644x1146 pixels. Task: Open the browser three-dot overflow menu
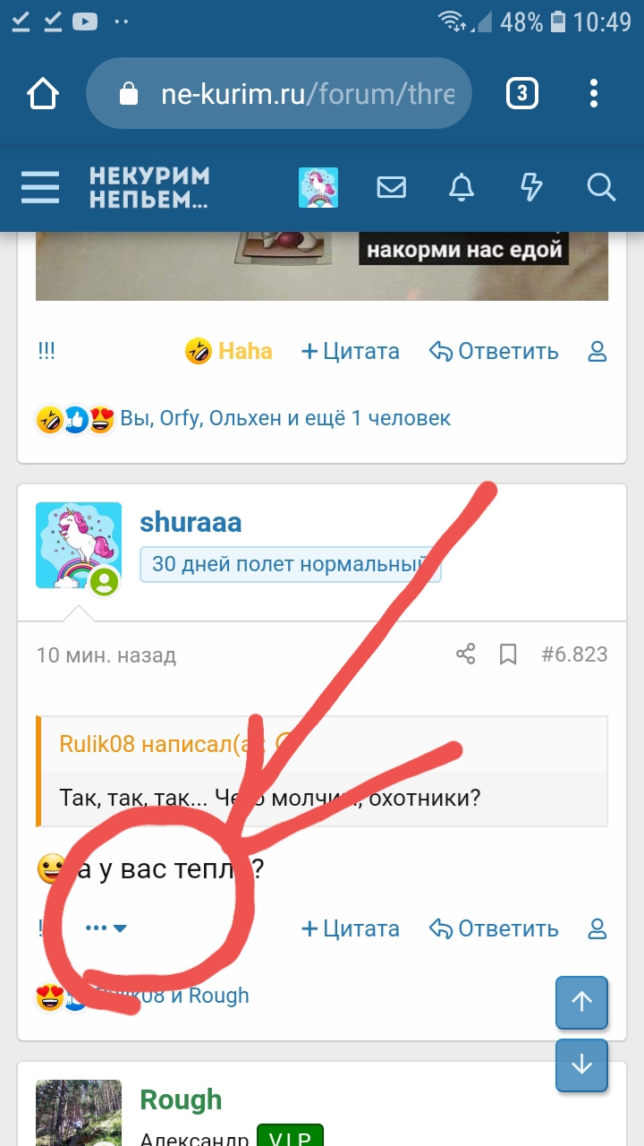click(594, 94)
